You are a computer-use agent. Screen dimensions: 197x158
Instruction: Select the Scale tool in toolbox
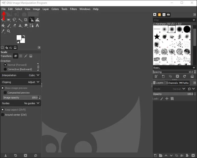(31, 20)
